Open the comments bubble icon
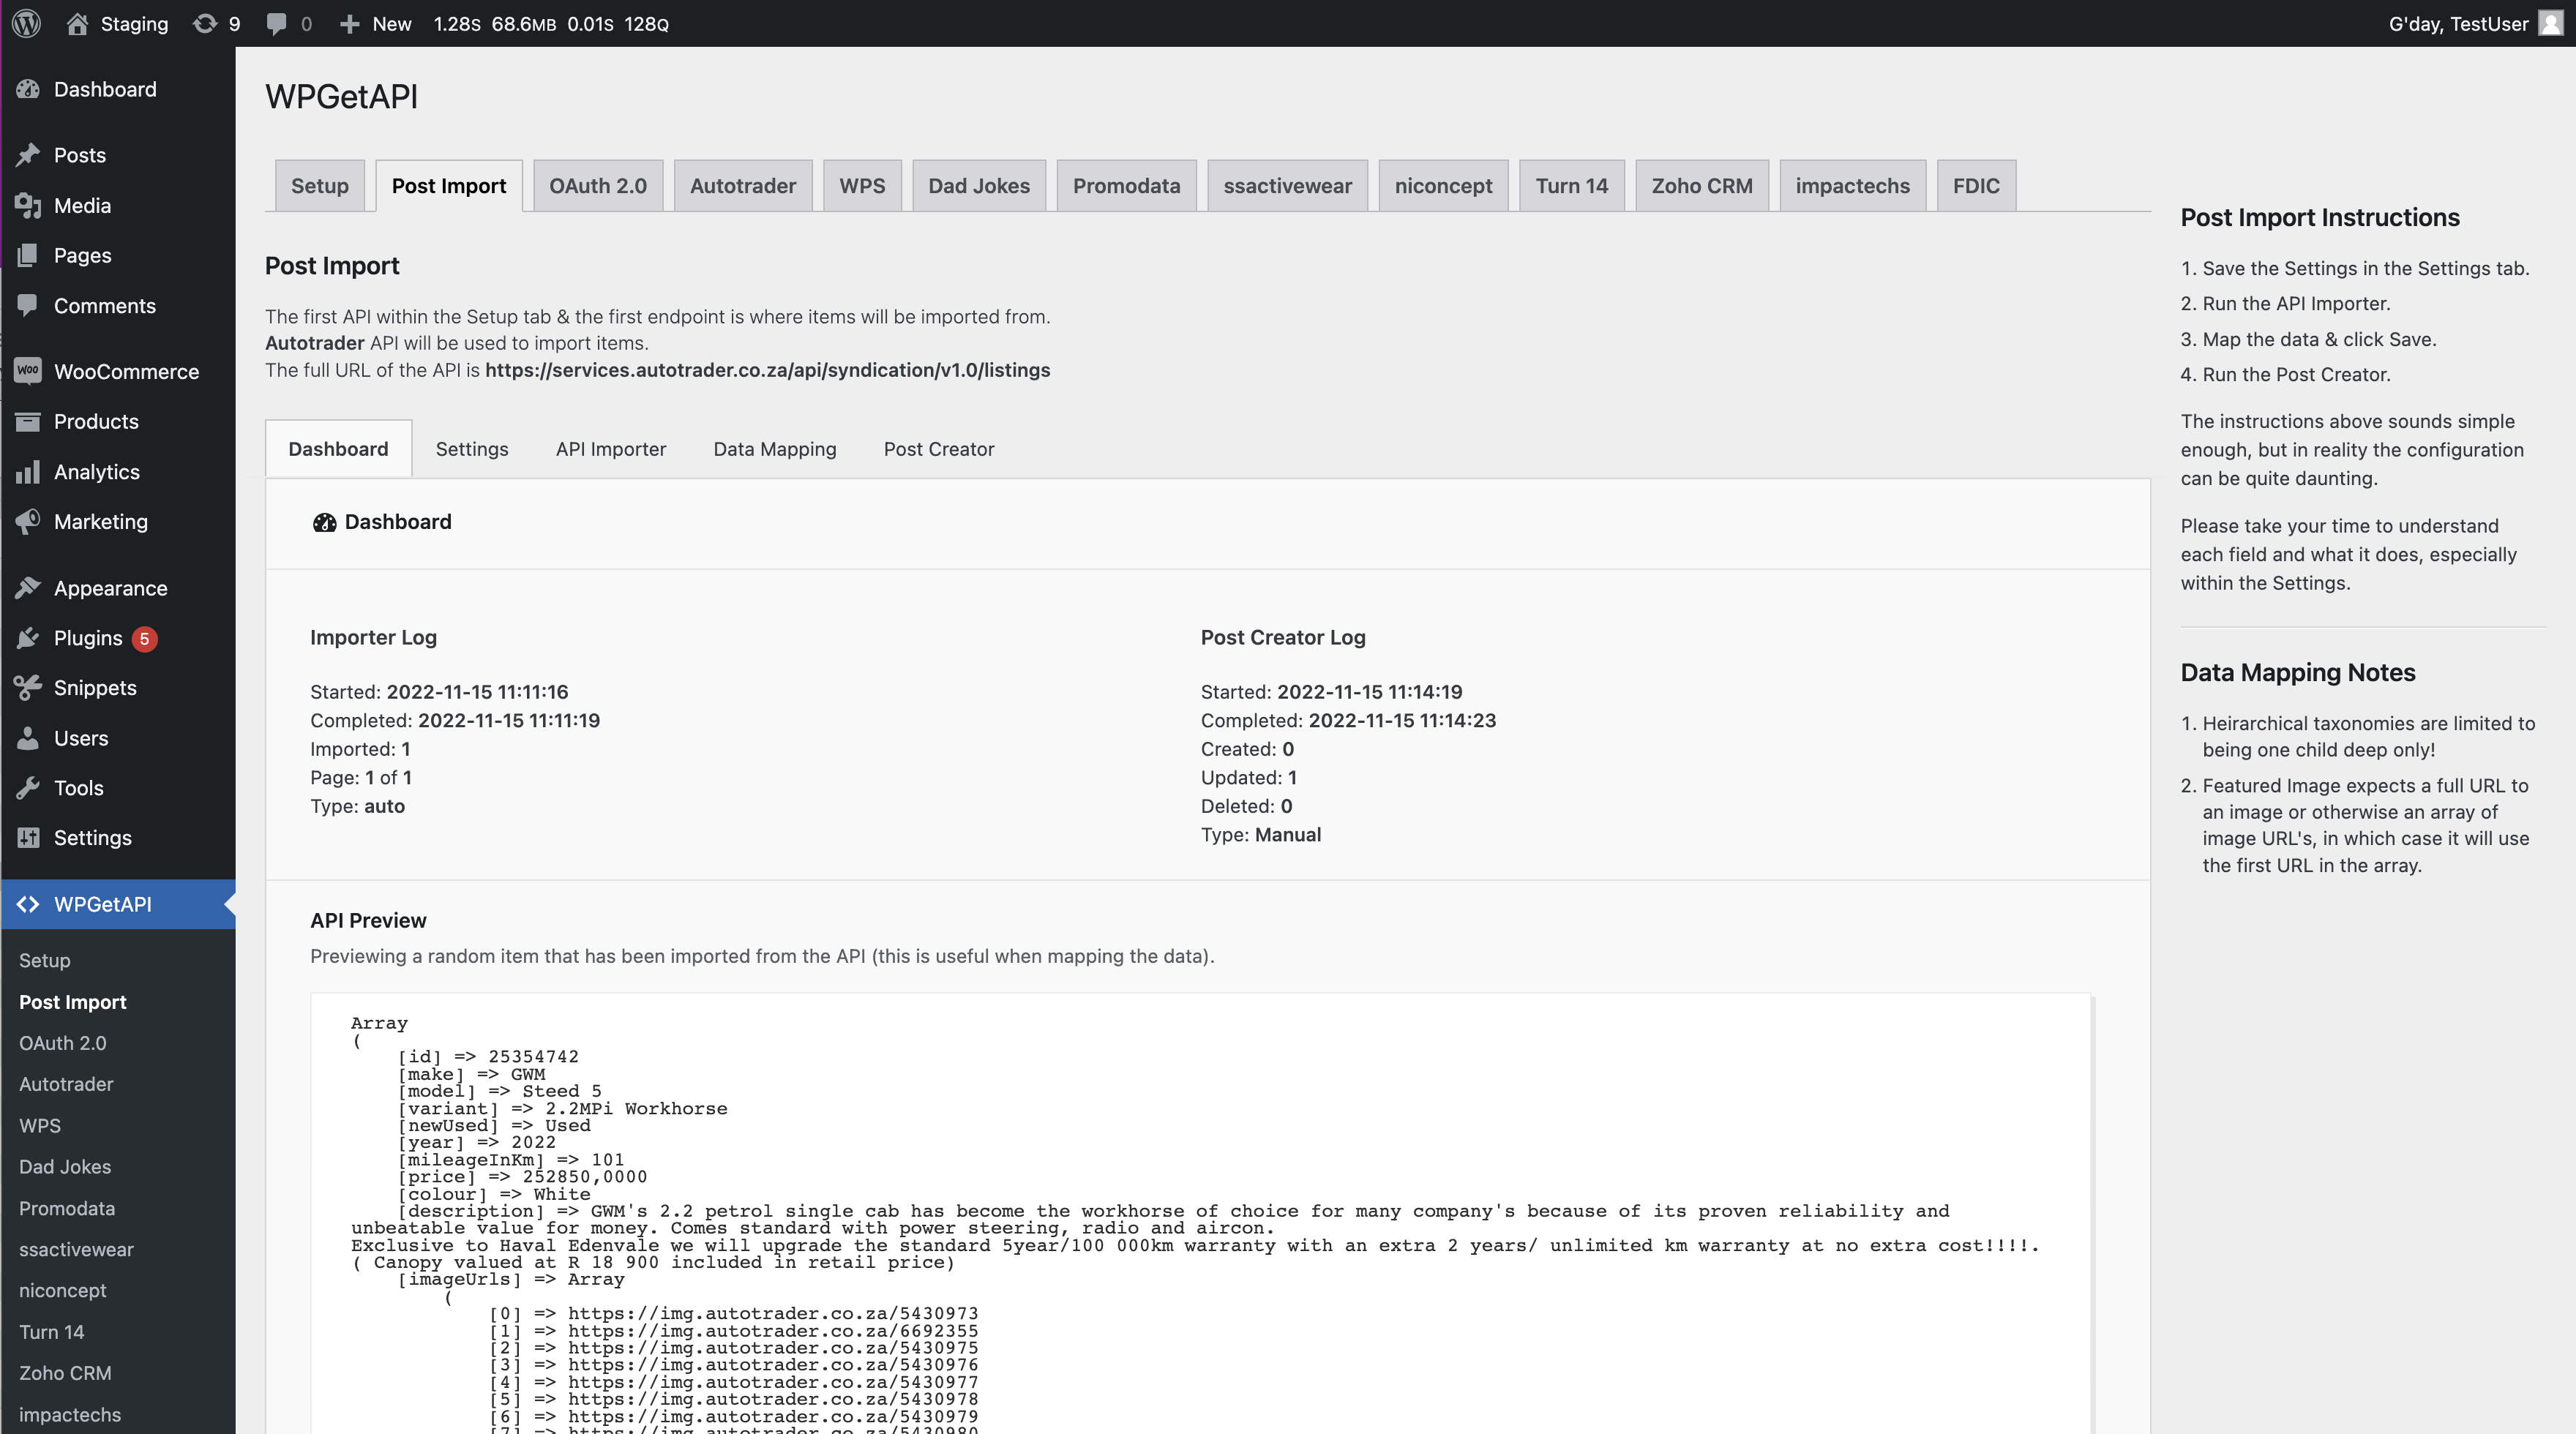This screenshot has width=2576, height=1434. tap(276, 23)
